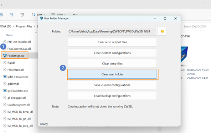The image size is (211, 133).
Task: Select the FnpCommsSoap.dll file name
Action: 19,49
